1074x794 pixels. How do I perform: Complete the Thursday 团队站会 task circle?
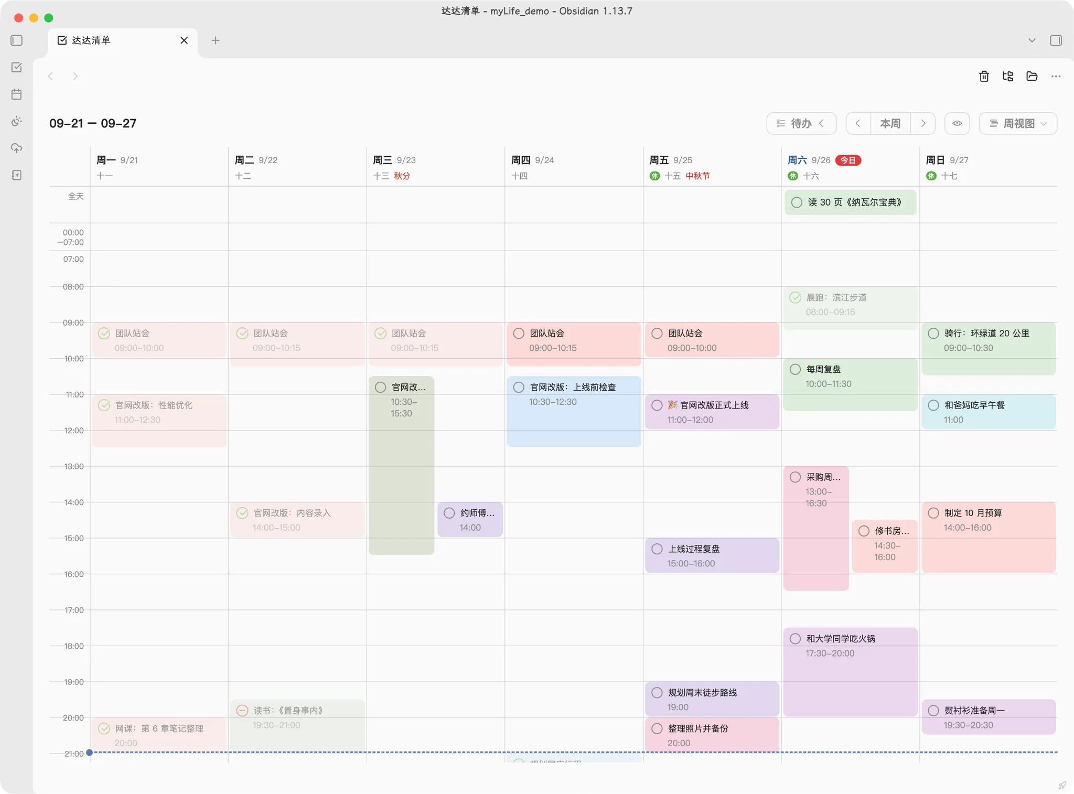point(519,334)
